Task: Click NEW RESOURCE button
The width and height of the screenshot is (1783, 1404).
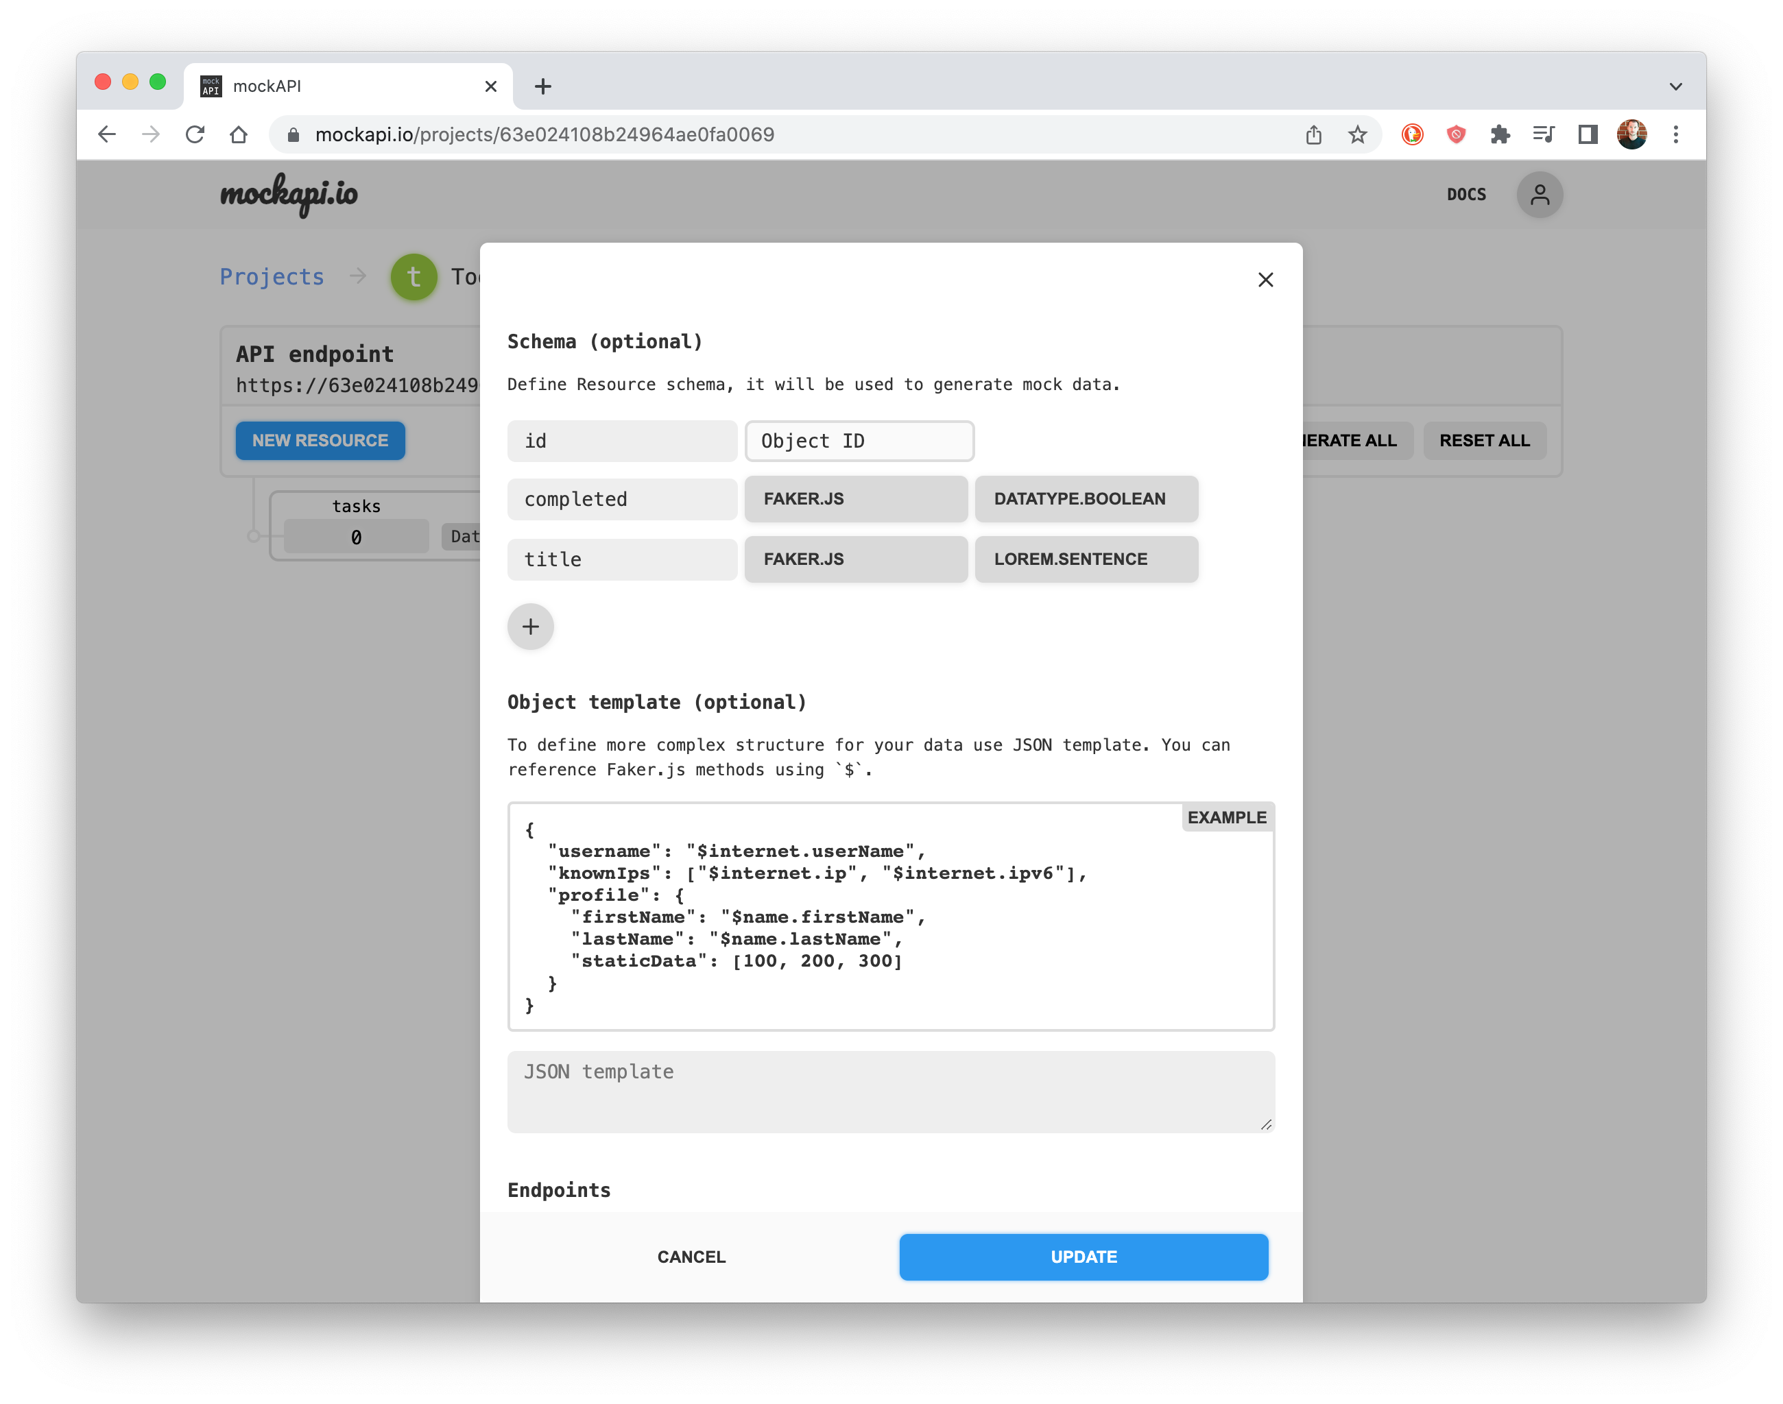Action: coord(320,441)
